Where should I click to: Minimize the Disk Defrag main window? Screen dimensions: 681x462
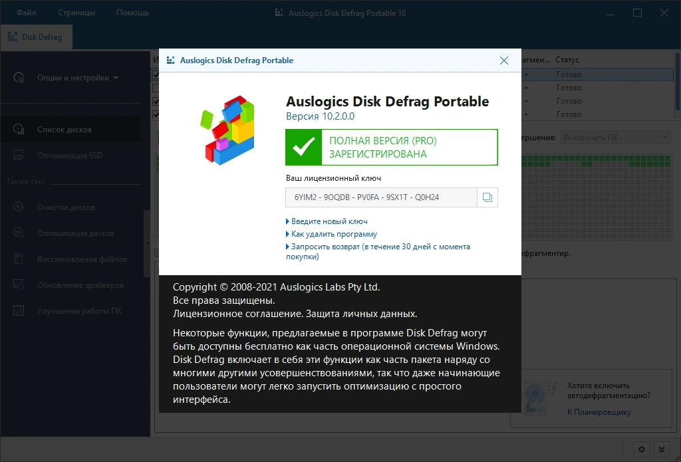(611, 13)
